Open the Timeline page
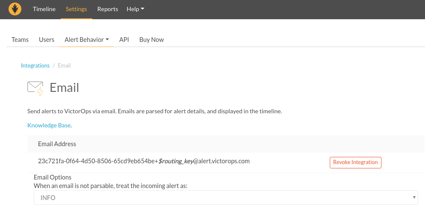The image size is (425, 212). click(x=44, y=9)
